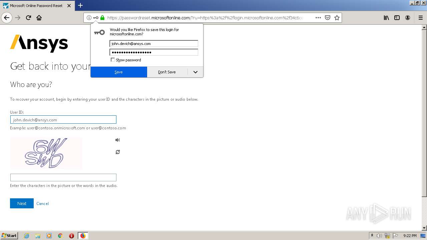Image resolution: width=427 pixels, height=240 pixels.
Task: Click the captcha characters input field
Action: 63,177
